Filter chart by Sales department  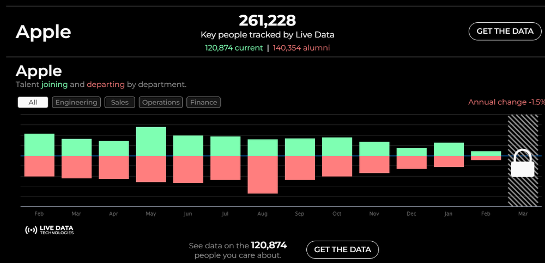(x=119, y=102)
